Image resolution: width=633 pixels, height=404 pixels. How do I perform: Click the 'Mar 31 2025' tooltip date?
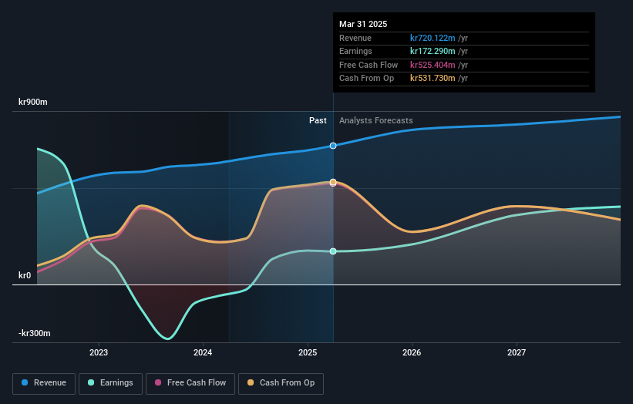click(x=363, y=24)
